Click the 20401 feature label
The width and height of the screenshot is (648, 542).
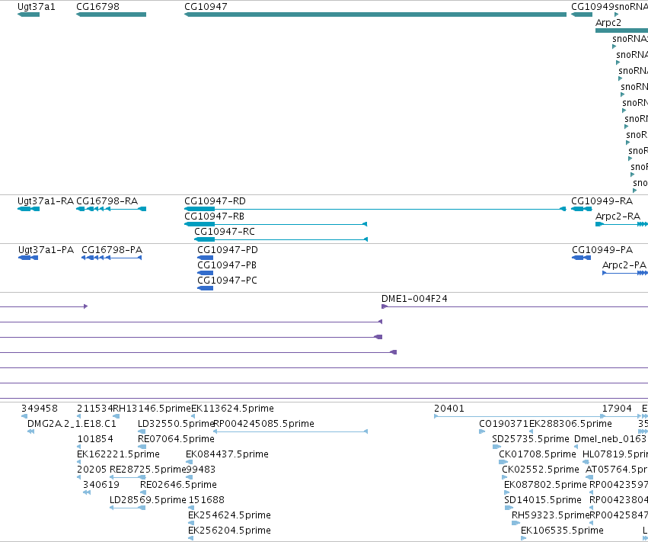pos(449,409)
